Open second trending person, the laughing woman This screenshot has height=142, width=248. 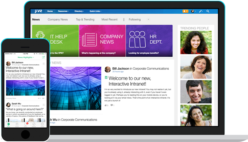click(196, 67)
